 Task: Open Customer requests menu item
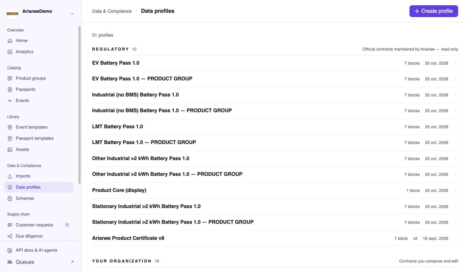(39, 225)
